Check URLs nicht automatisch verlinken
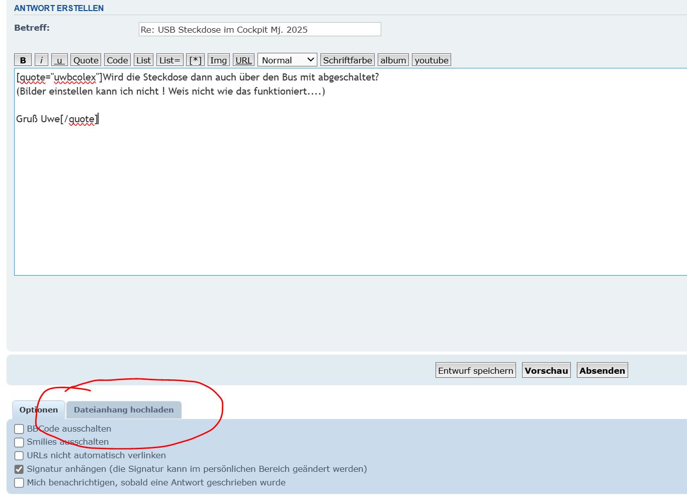 pyautogui.click(x=19, y=456)
